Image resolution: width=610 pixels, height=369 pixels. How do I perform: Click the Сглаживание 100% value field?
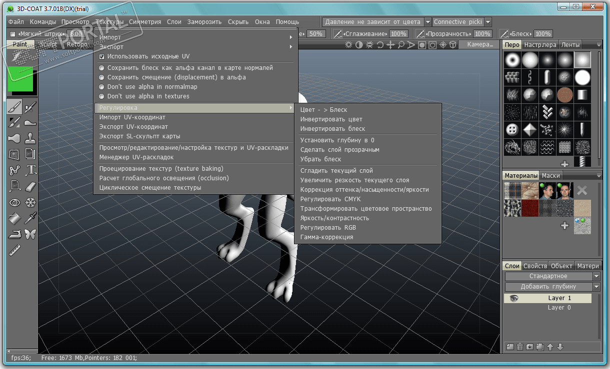(398, 34)
